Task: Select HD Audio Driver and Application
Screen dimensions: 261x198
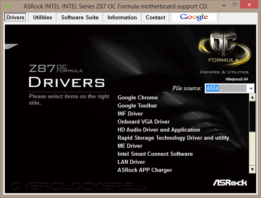Action: click(x=159, y=130)
